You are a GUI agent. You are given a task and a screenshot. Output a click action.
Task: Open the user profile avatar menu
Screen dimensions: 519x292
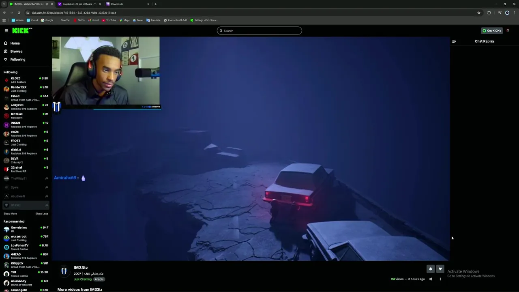click(x=508, y=30)
